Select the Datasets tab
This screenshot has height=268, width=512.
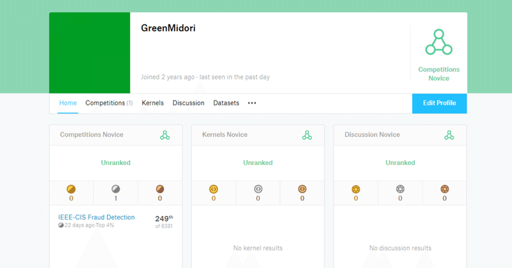226,103
